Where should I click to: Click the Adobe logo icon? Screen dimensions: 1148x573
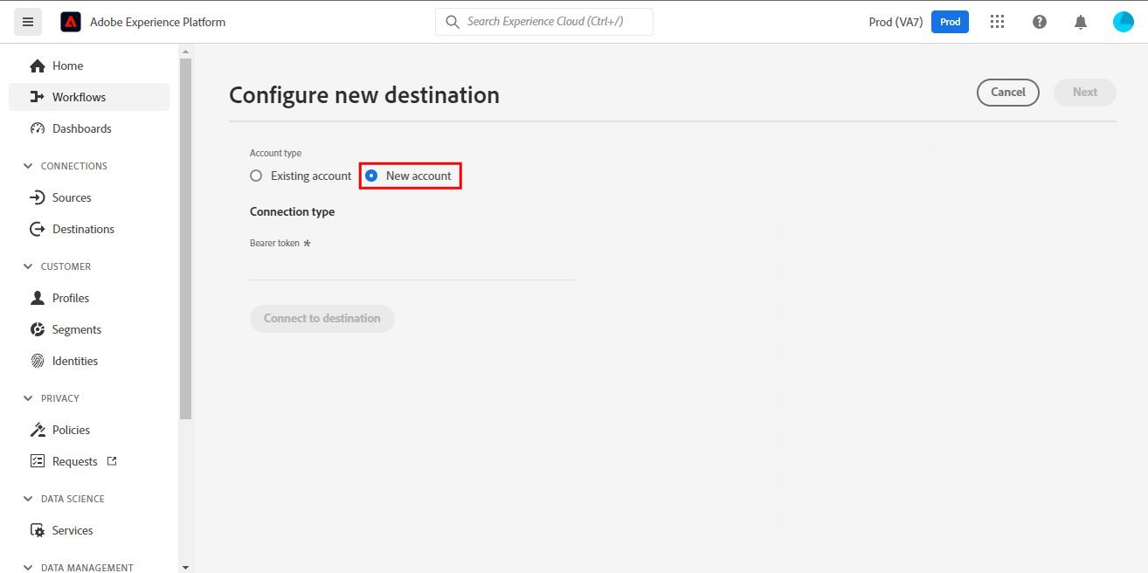click(x=71, y=22)
